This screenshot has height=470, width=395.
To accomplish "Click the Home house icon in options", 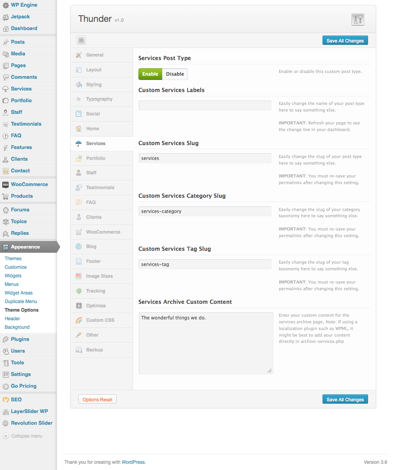I will (79, 129).
